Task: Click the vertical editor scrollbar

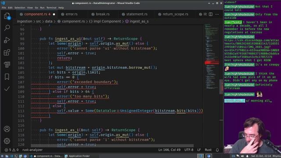Action: tap(221, 86)
